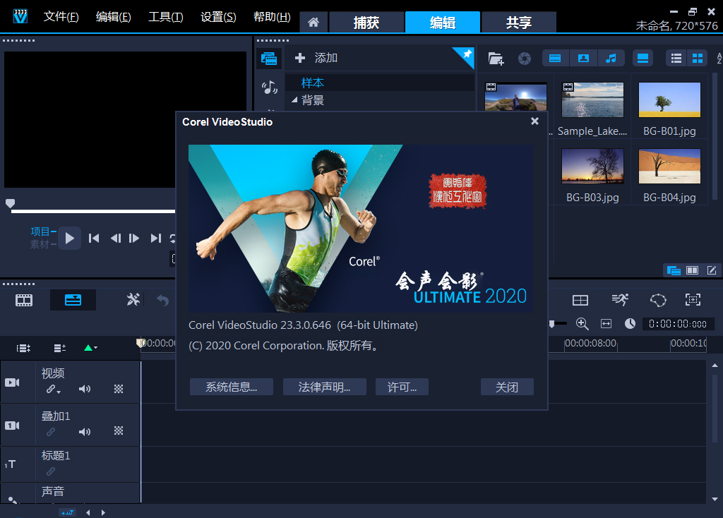
Task: Click the timeline zoom slider handle
Action: point(551,325)
